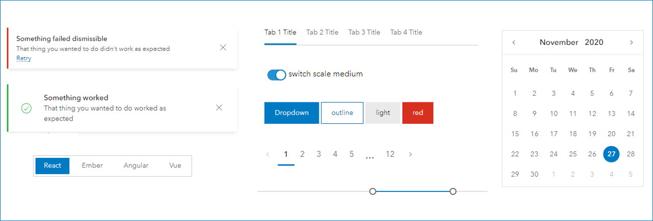Click the Retry link
This screenshot has width=653, height=221.
[x=23, y=58]
